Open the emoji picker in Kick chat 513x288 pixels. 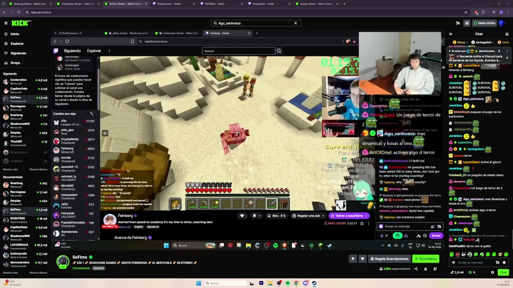pyautogui.click(x=504, y=262)
